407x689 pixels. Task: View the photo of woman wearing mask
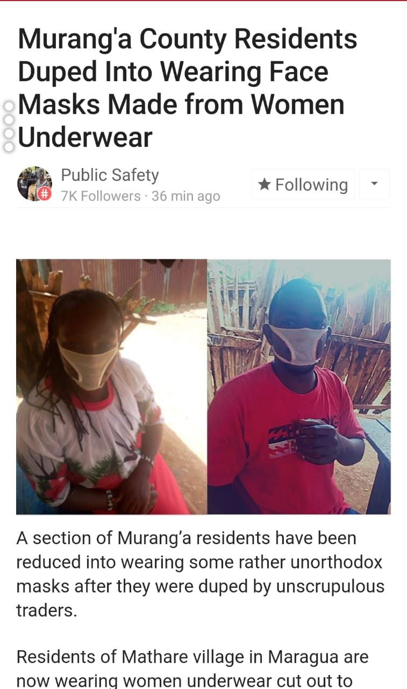pos(112,386)
